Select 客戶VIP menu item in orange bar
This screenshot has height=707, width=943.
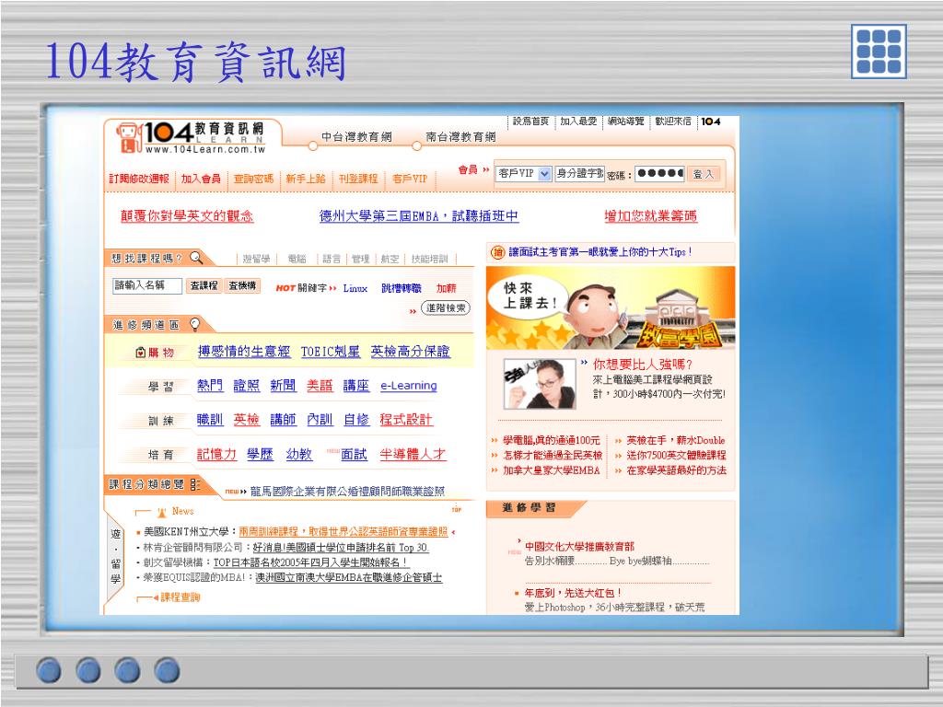pos(410,179)
